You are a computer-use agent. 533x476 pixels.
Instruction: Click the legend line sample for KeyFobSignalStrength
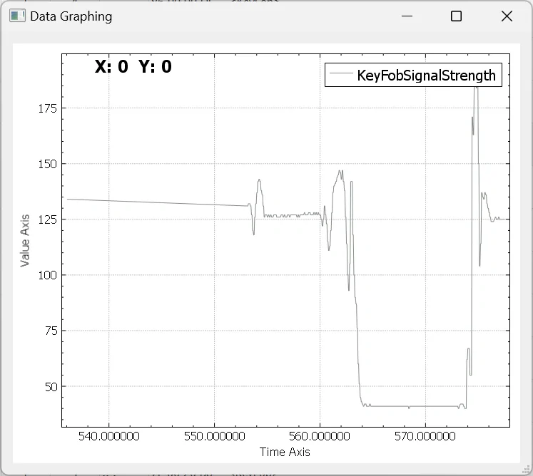[341, 73]
